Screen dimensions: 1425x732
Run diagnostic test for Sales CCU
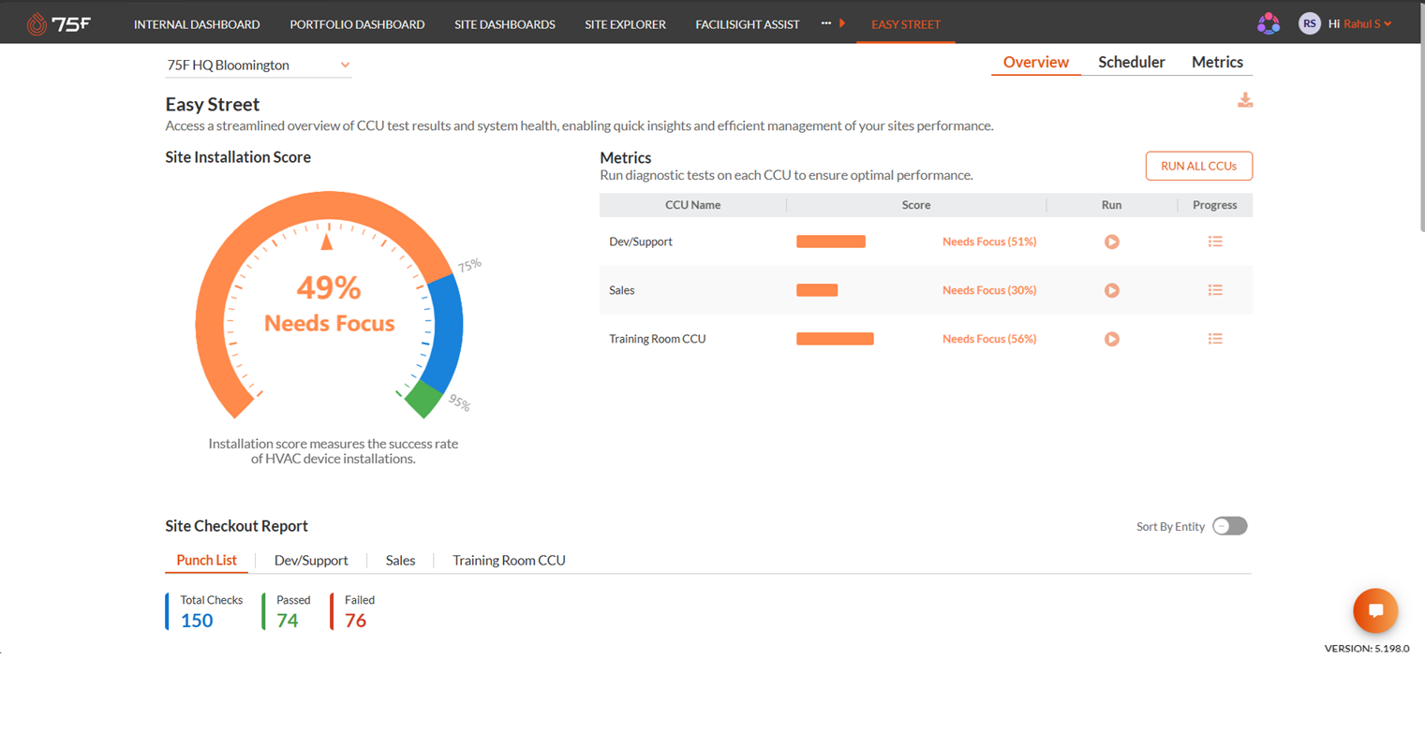point(1112,290)
